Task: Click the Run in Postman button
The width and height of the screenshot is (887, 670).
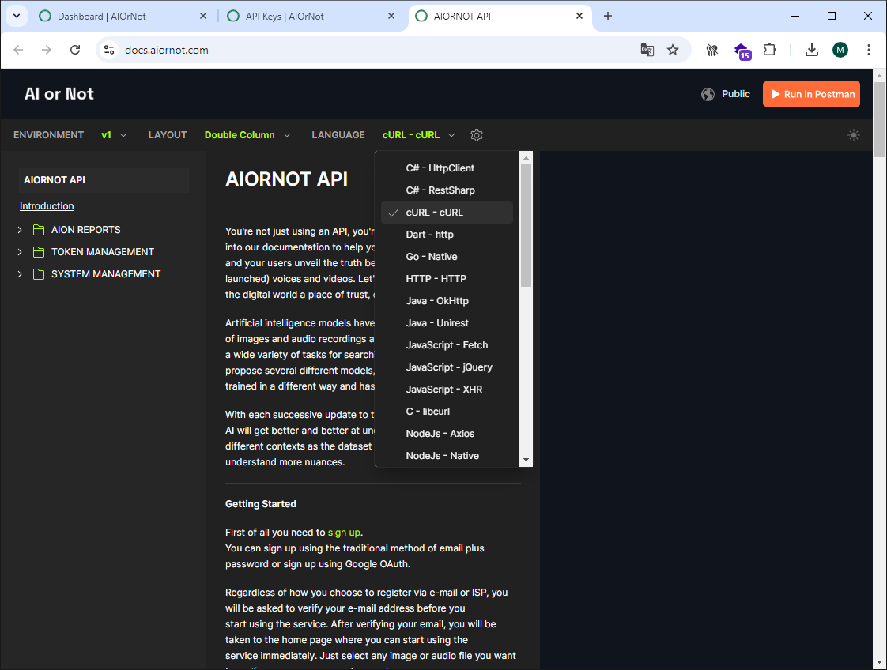Action: [x=811, y=94]
